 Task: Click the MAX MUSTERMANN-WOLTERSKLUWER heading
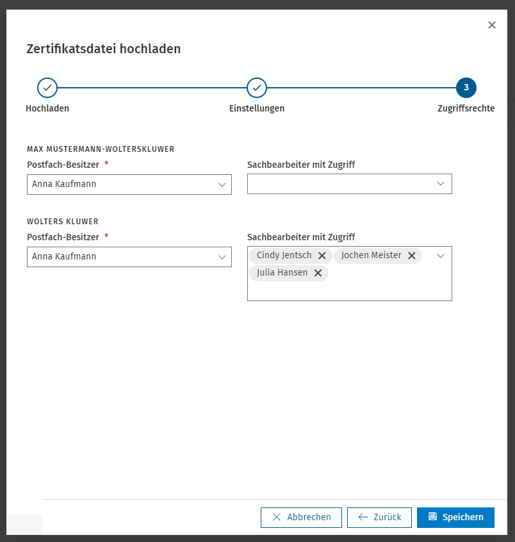click(101, 149)
